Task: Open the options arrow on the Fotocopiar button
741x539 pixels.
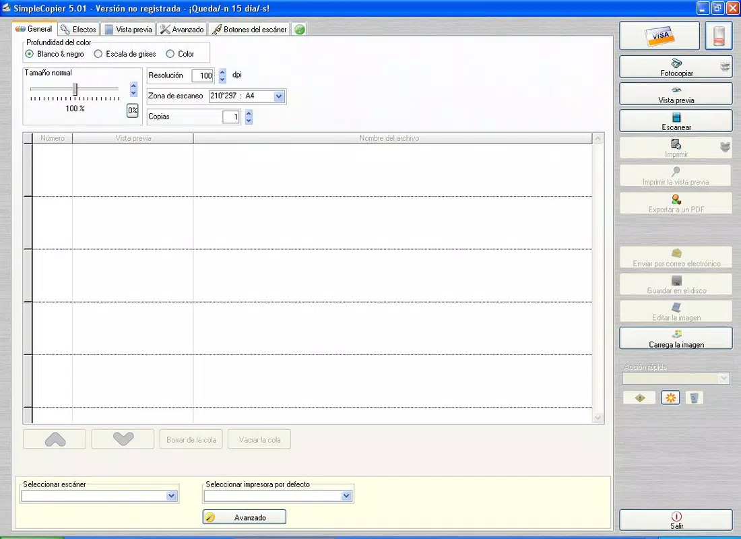Action: coord(726,67)
